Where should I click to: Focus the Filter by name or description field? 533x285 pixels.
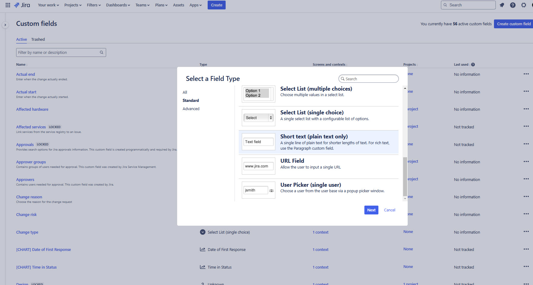(61, 52)
